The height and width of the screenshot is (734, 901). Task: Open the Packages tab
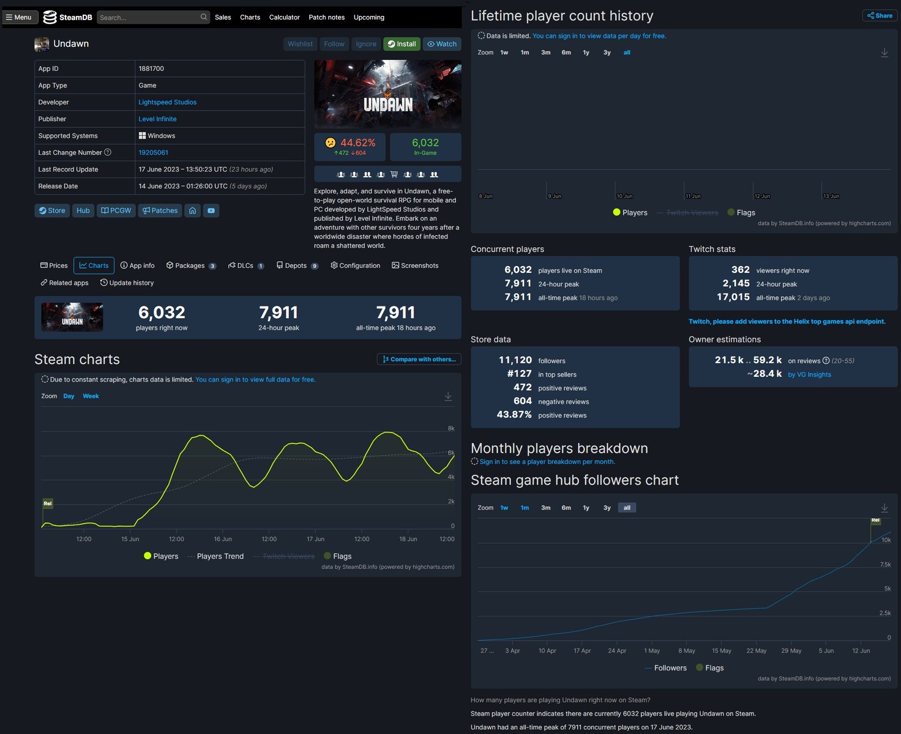pyautogui.click(x=191, y=265)
